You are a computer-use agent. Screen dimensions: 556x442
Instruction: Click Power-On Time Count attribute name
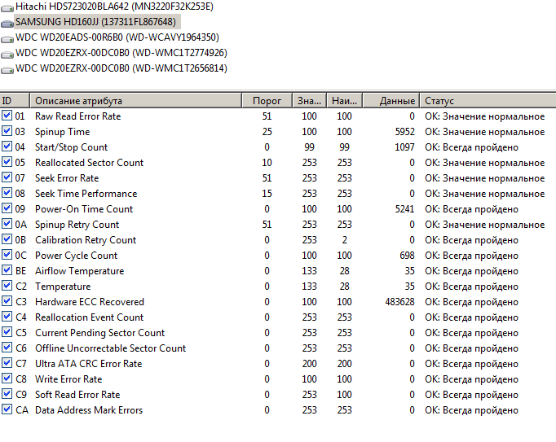tap(84, 209)
